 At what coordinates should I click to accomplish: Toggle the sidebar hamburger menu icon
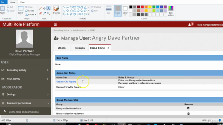point(55,25)
